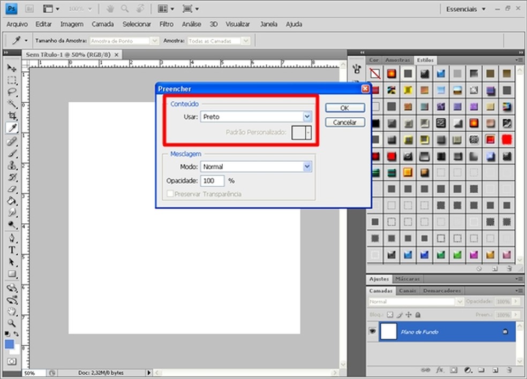This screenshot has width=527, height=379.
Task: Click the blue foreground color swatch
Action: [x=10, y=344]
